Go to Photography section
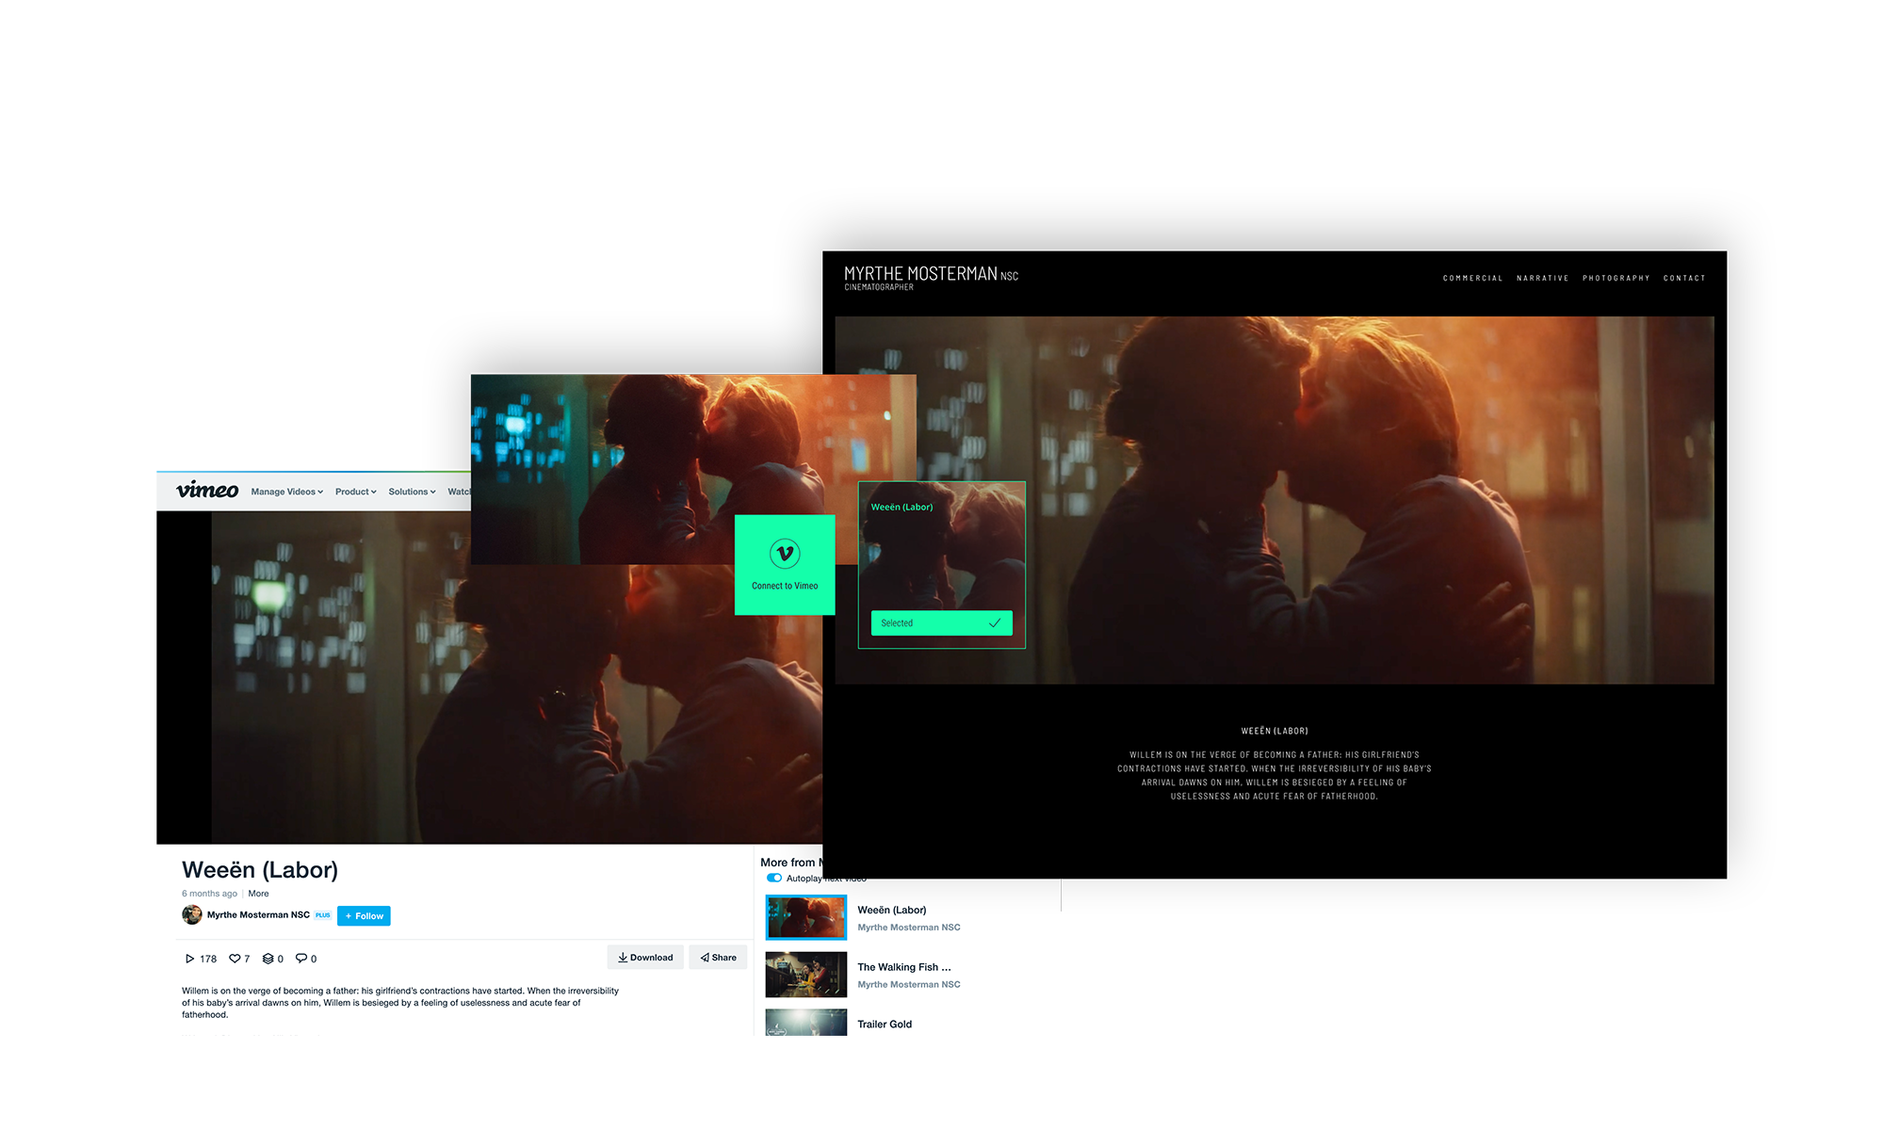The image size is (1884, 1130). tap(1616, 278)
